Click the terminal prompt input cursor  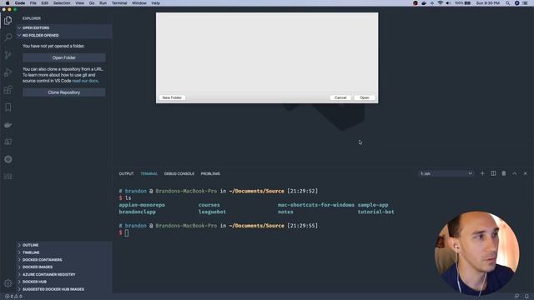(x=127, y=233)
